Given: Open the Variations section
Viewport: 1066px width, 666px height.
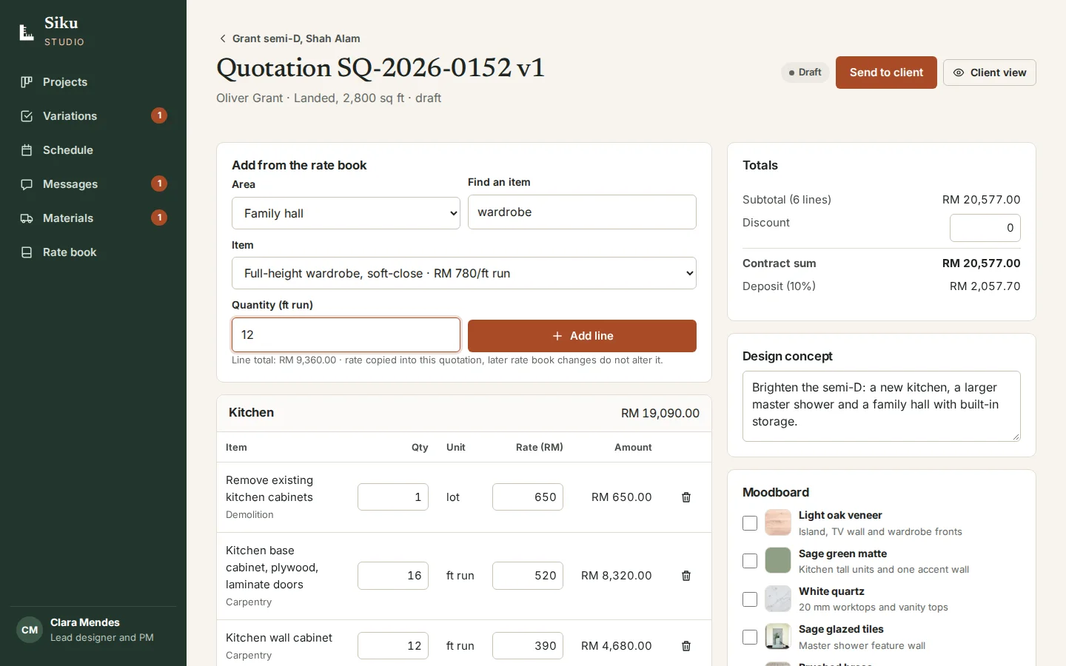Looking at the screenshot, I should pos(93,116).
